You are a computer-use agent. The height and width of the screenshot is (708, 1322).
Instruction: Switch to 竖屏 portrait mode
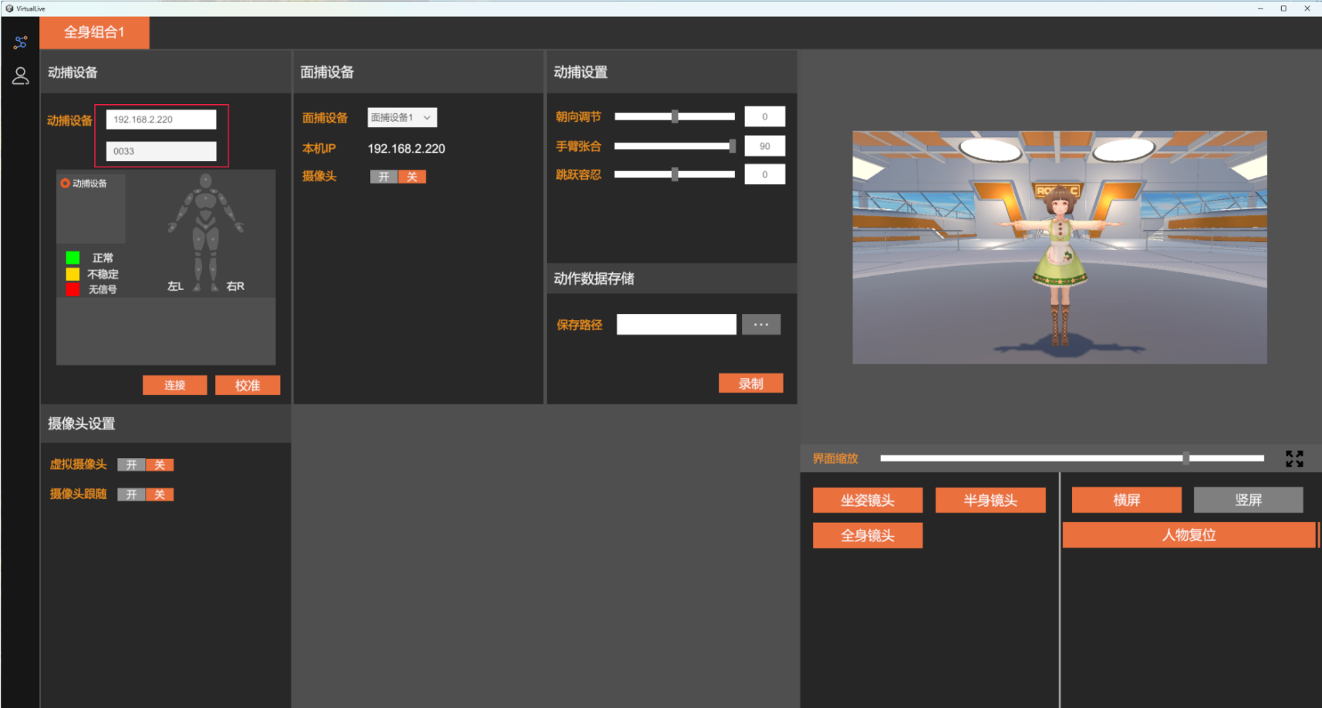1248,500
